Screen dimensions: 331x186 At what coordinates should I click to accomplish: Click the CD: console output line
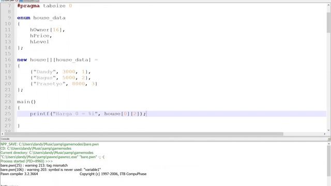coord(36,148)
